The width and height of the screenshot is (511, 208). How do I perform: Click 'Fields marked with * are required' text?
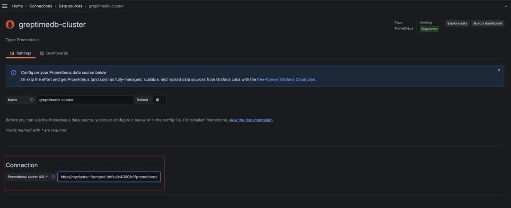click(x=36, y=130)
